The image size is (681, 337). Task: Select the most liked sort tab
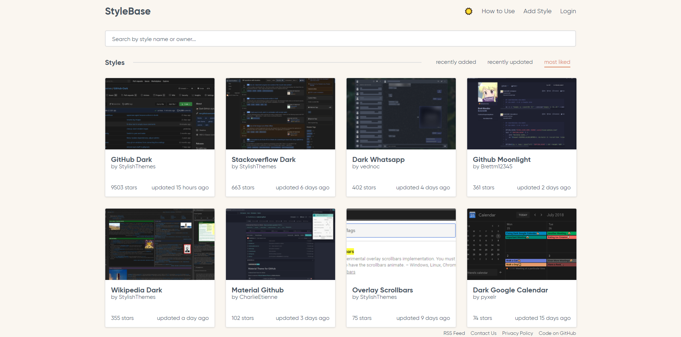[557, 62]
